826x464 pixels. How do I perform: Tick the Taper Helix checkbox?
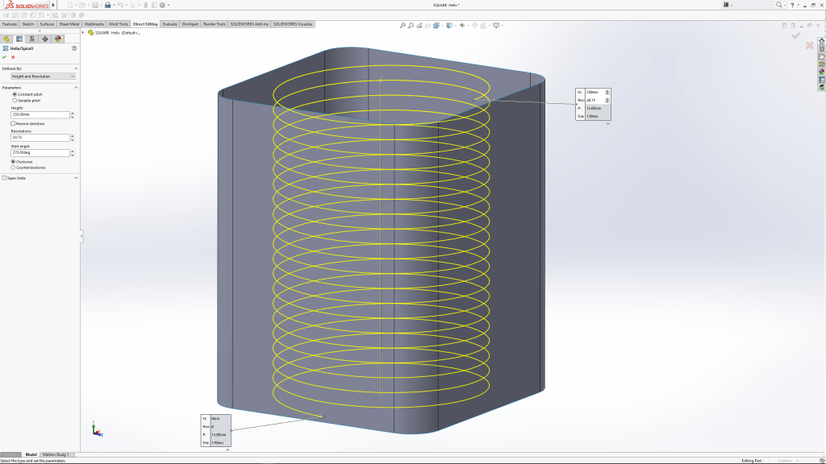click(x=4, y=178)
